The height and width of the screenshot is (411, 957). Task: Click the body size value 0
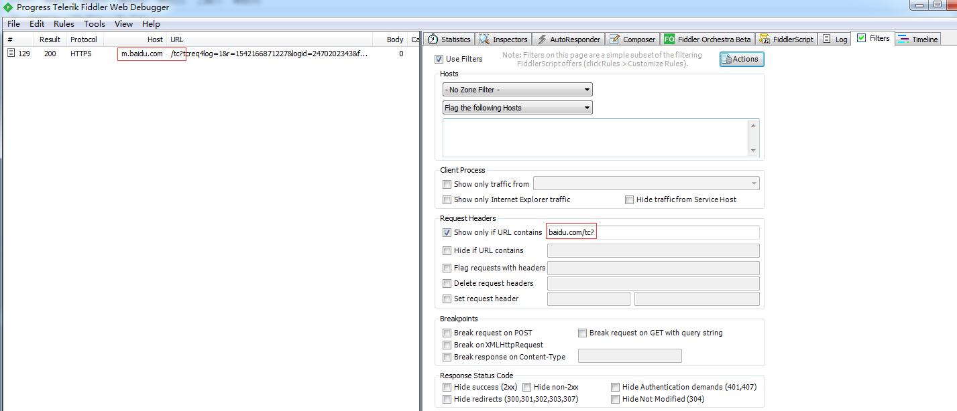tap(401, 54)
